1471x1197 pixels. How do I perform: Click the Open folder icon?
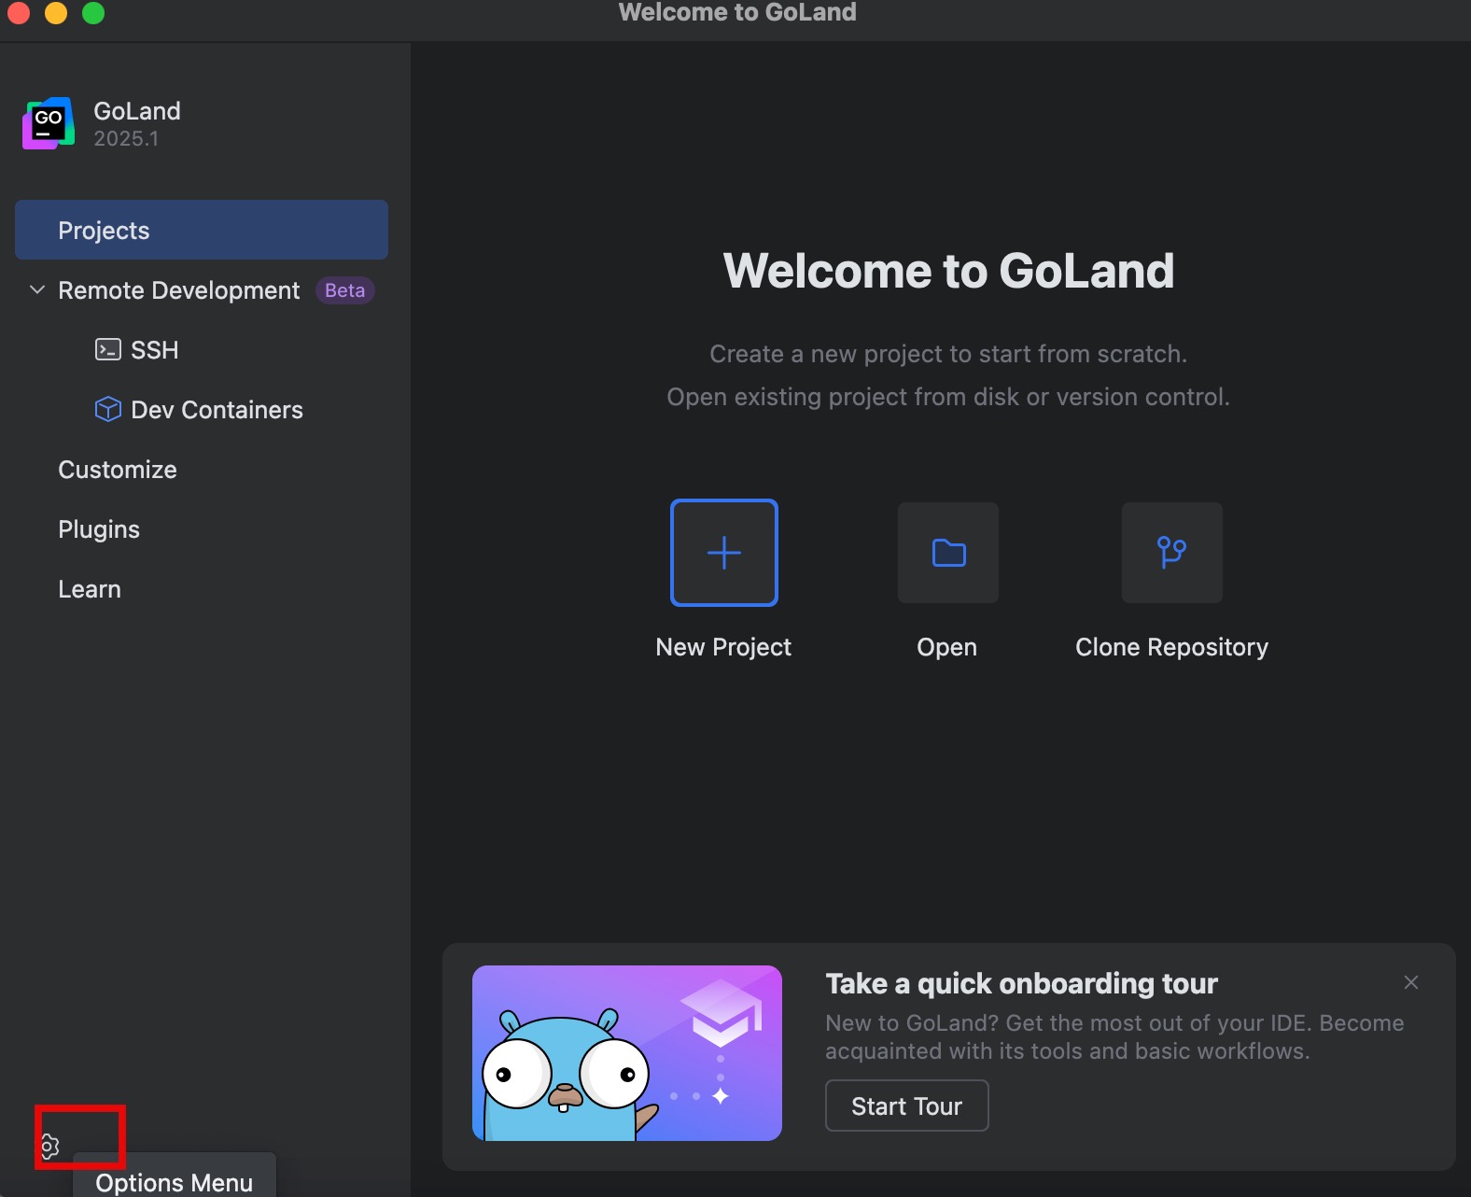point(947,553)
